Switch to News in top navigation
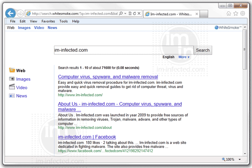Screen dimensions: 252x168 tap(52, 28)
